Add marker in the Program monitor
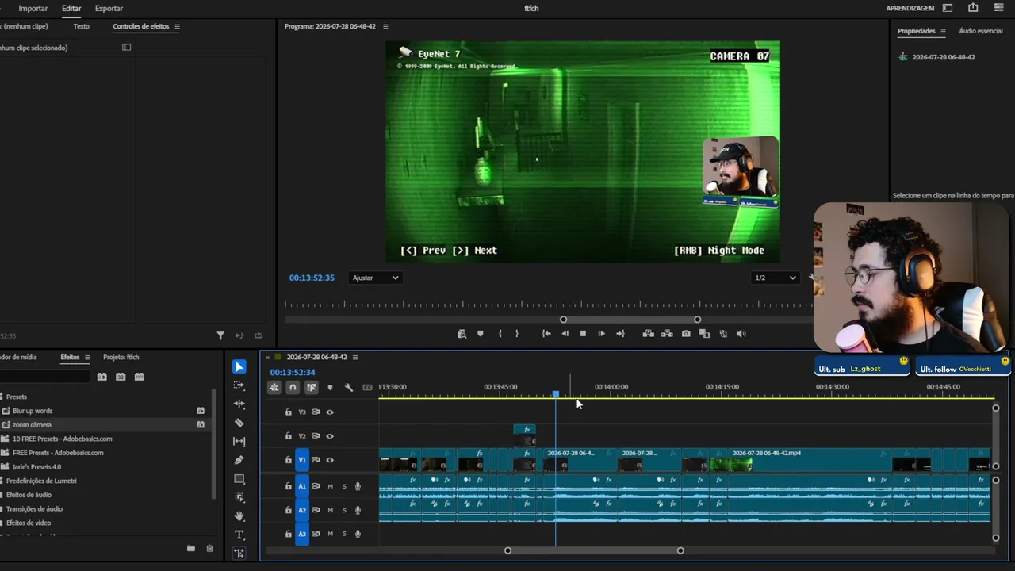The width and height of the screenshot is (1015, 571). [x=480, y=334]
